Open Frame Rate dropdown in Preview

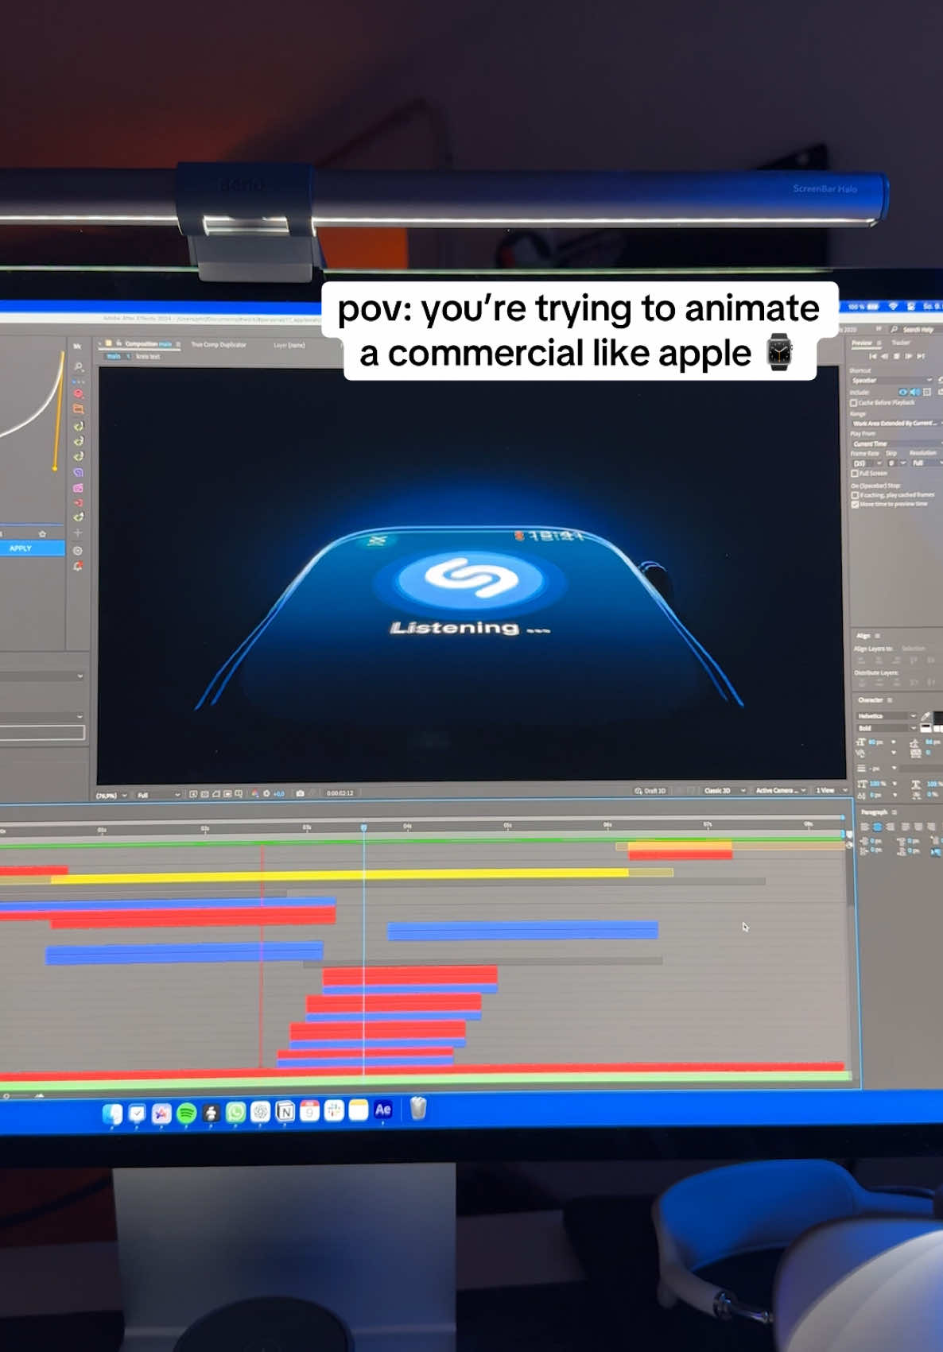(868, 463)
